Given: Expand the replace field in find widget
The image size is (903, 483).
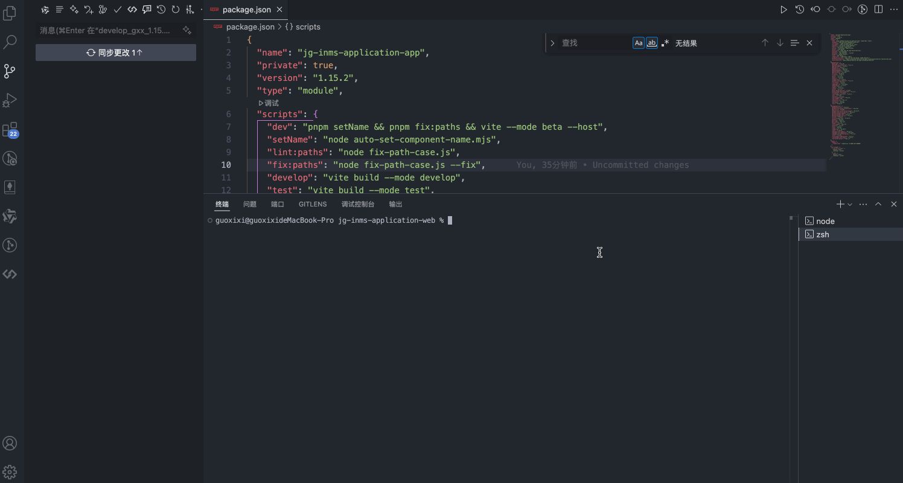Looking at the screenshot, I should pos(552,43).
